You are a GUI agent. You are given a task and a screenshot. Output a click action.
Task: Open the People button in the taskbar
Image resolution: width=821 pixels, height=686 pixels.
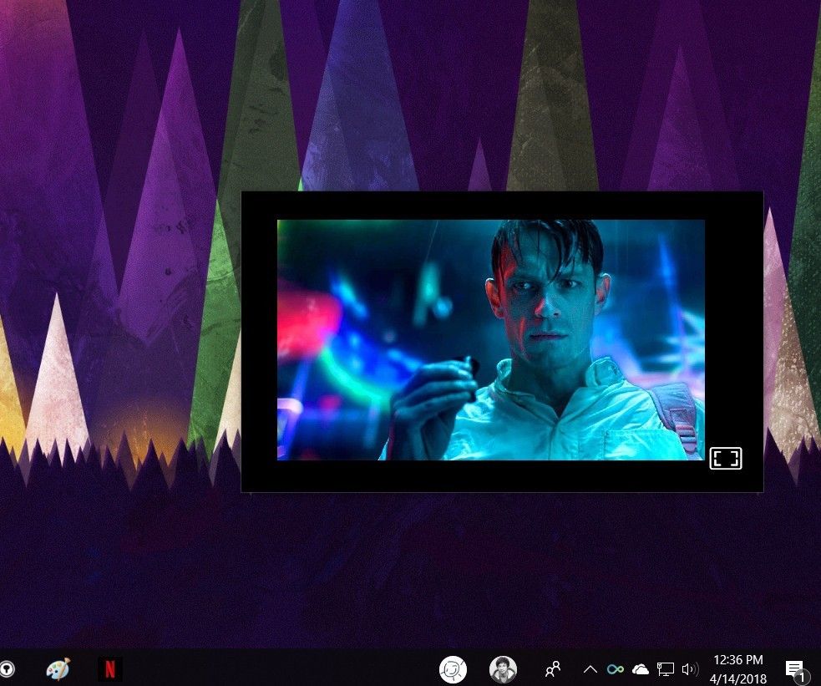coord(553,669)
